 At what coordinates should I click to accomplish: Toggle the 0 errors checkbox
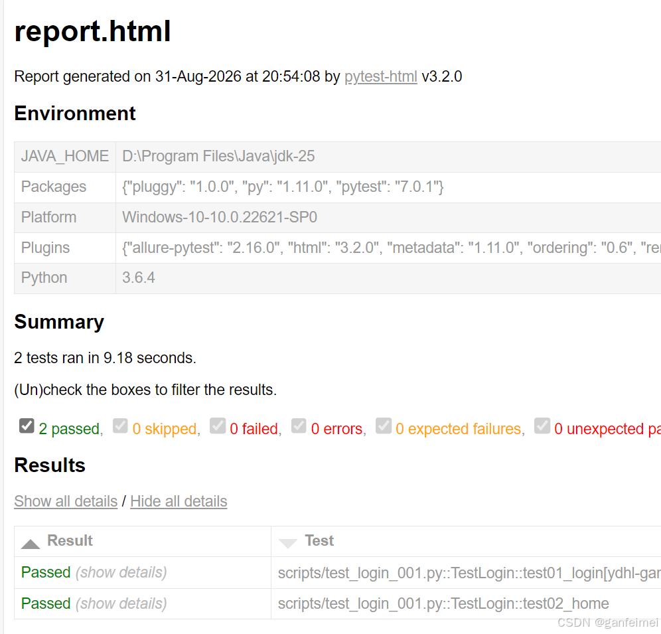point(299,426)
